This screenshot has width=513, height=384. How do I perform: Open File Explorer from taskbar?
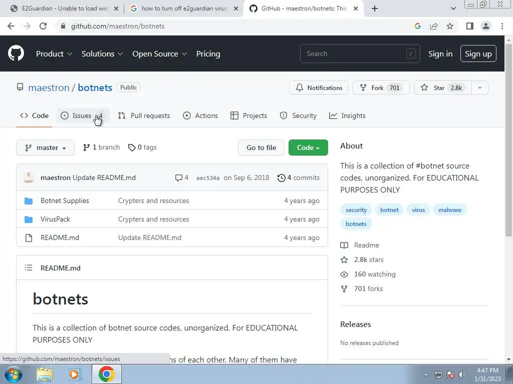tap(45, 374)
